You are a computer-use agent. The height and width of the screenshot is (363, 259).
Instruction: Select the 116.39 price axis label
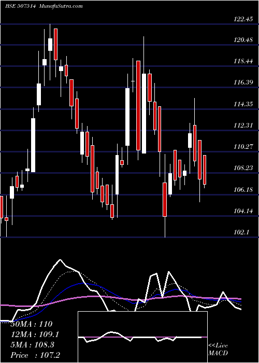(x=243, y=82)
